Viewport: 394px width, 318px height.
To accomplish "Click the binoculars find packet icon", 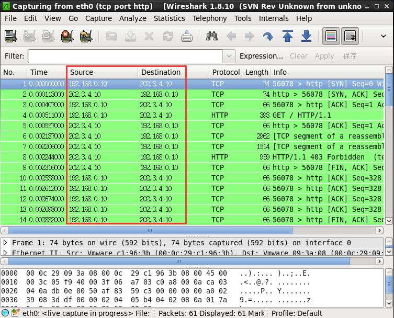I will point(212,36).
